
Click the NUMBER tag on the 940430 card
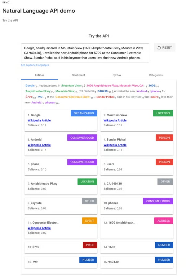click(164, 260)
